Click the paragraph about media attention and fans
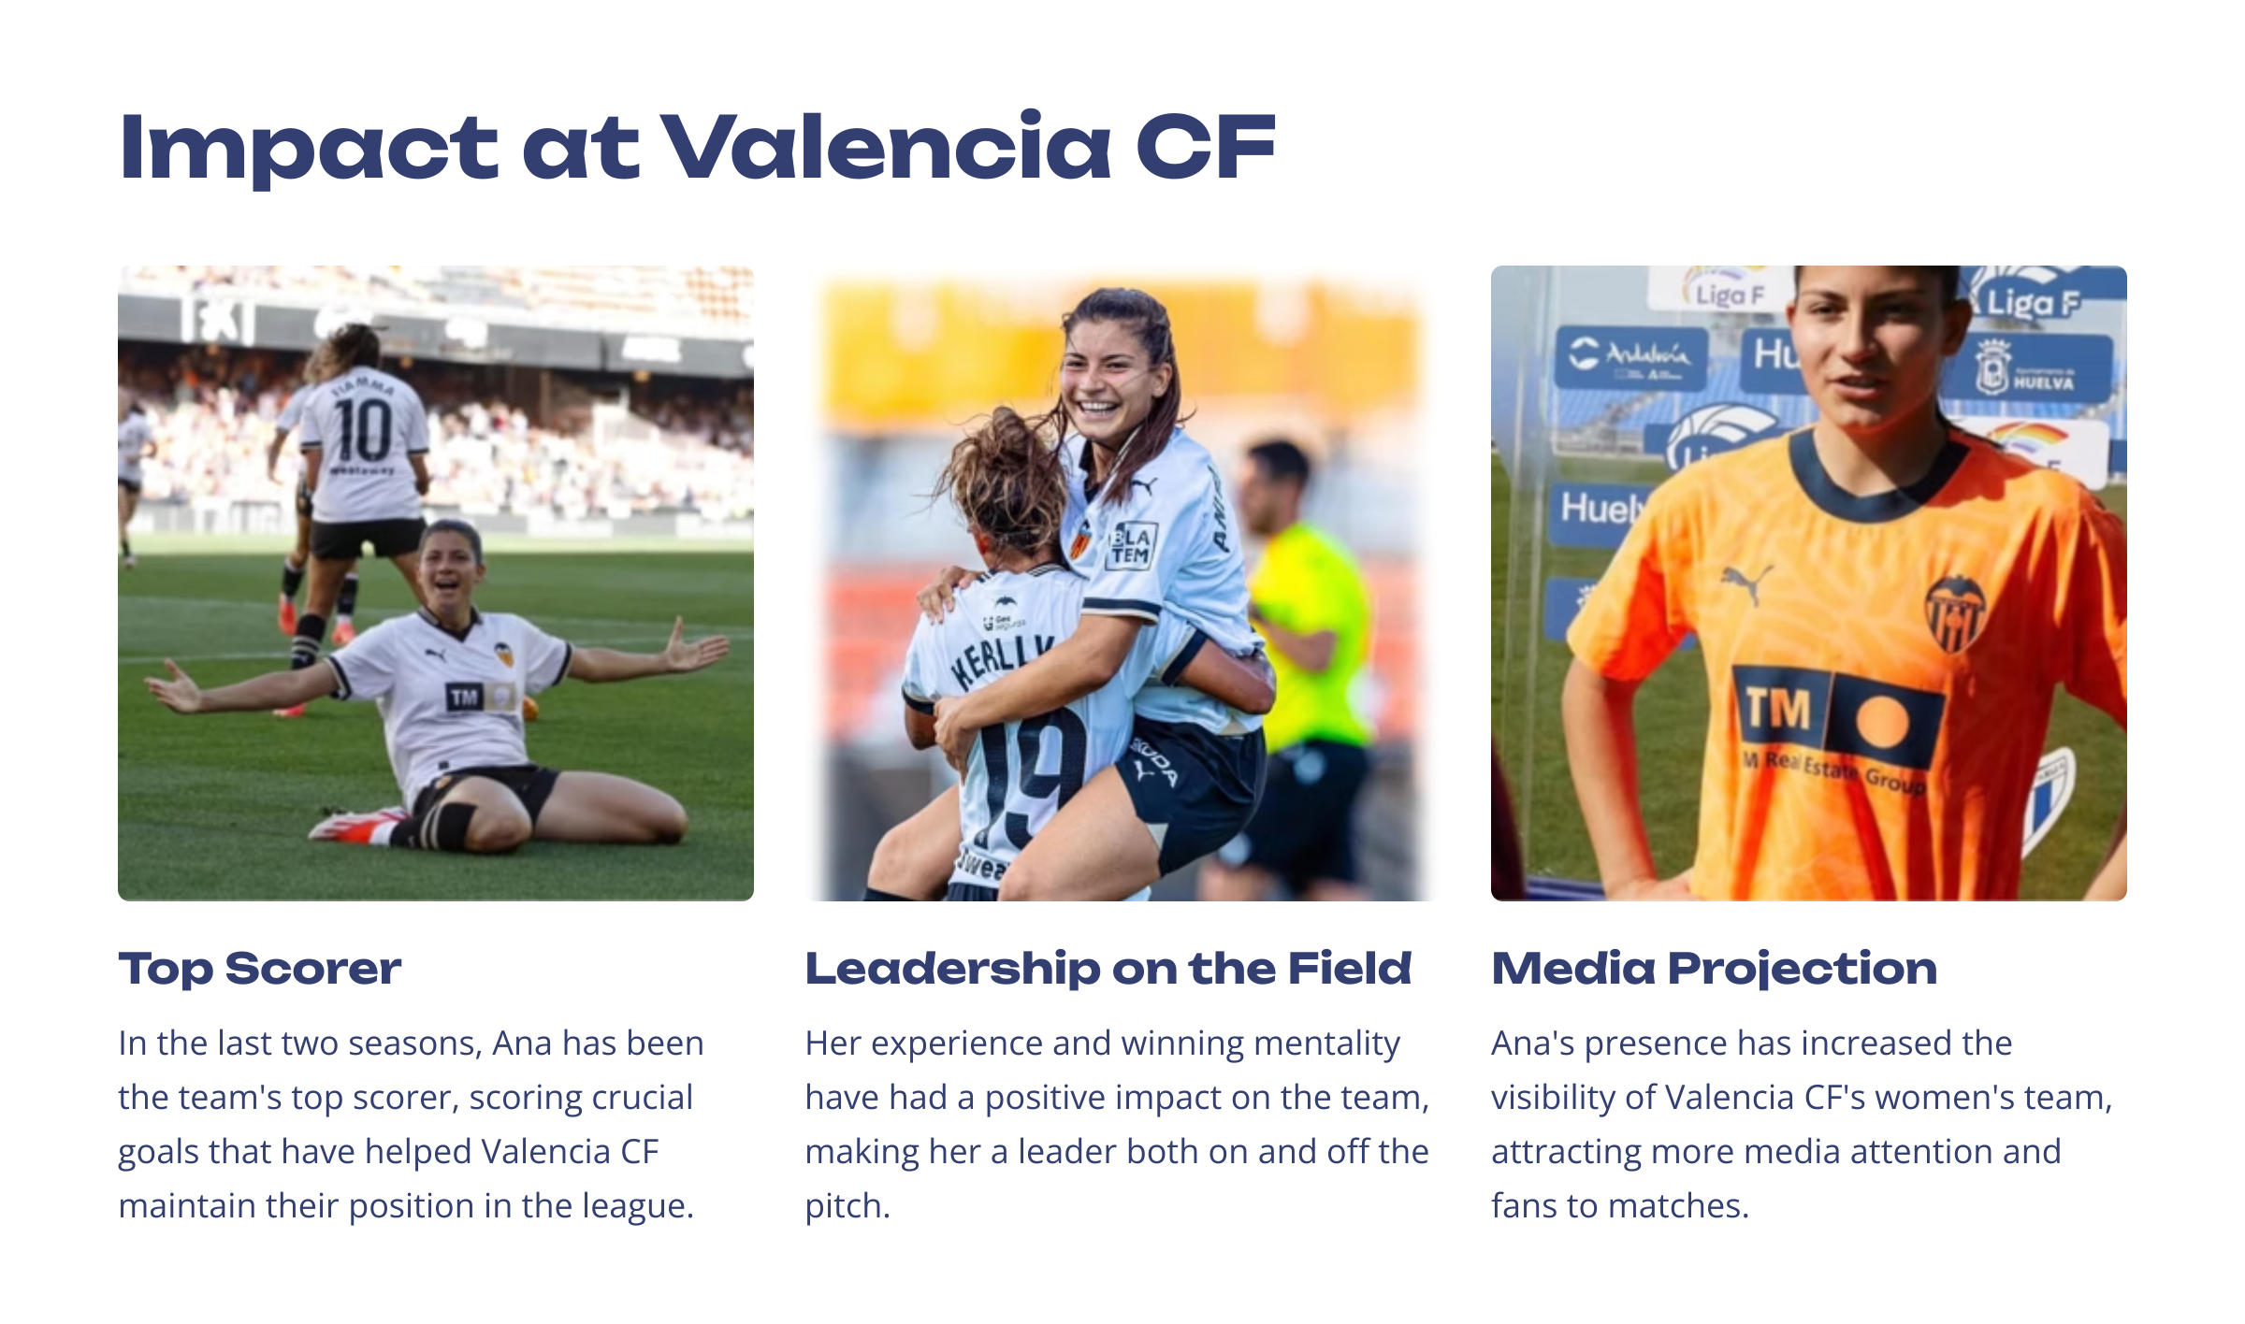Viewport: 2245px width, 1324px height. click(1801, 1124)
